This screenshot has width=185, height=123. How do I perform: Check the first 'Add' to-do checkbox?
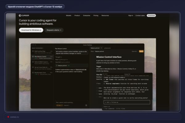tap(97, 88)
